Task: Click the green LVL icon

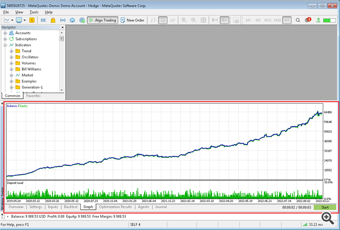Action: (318, 20)
